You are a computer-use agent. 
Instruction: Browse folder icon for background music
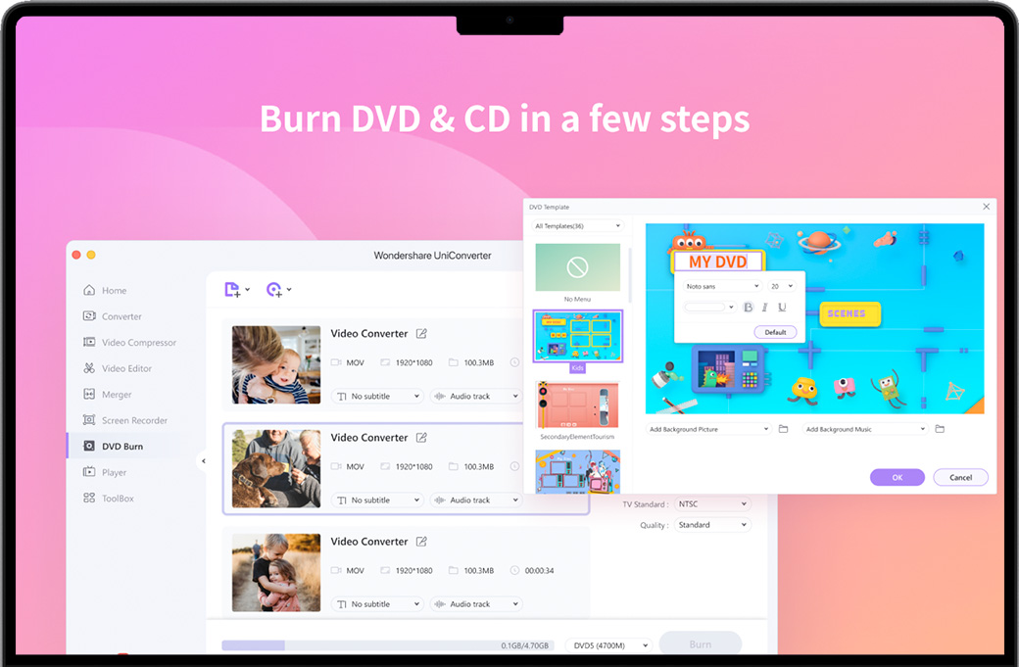click(x=940, y=429)
